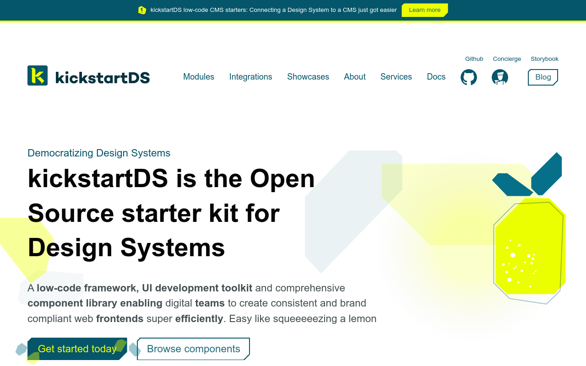Click the Get started today button
The image size is (586, 366).
77,349
